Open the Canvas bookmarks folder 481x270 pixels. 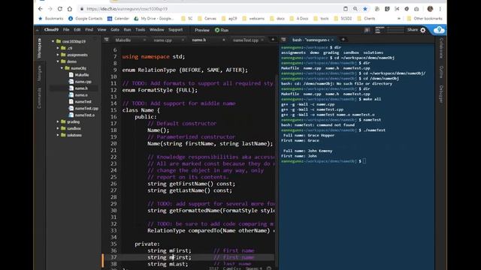[207, 19]
